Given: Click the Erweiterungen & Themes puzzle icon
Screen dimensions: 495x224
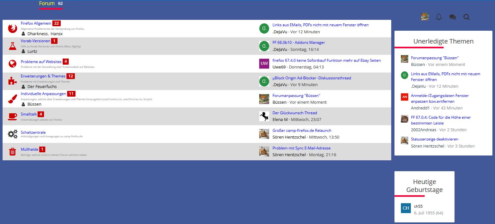Looking at the screenshot, I should click(13, 81).
